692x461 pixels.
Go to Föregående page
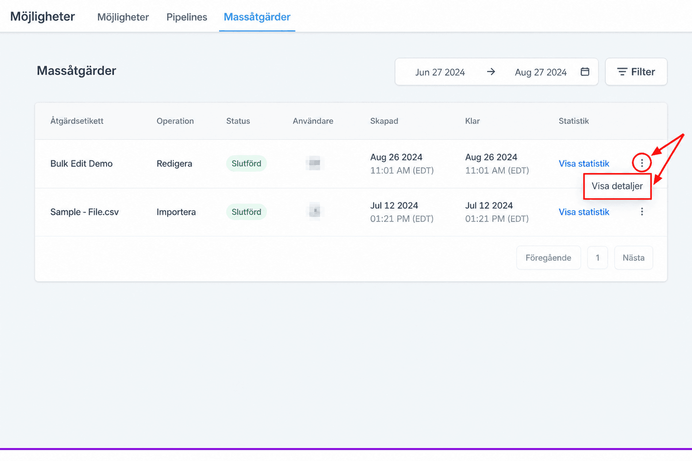(548, 258)
